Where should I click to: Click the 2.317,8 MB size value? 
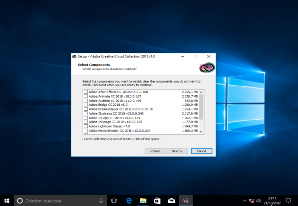(x=190, y=113)
